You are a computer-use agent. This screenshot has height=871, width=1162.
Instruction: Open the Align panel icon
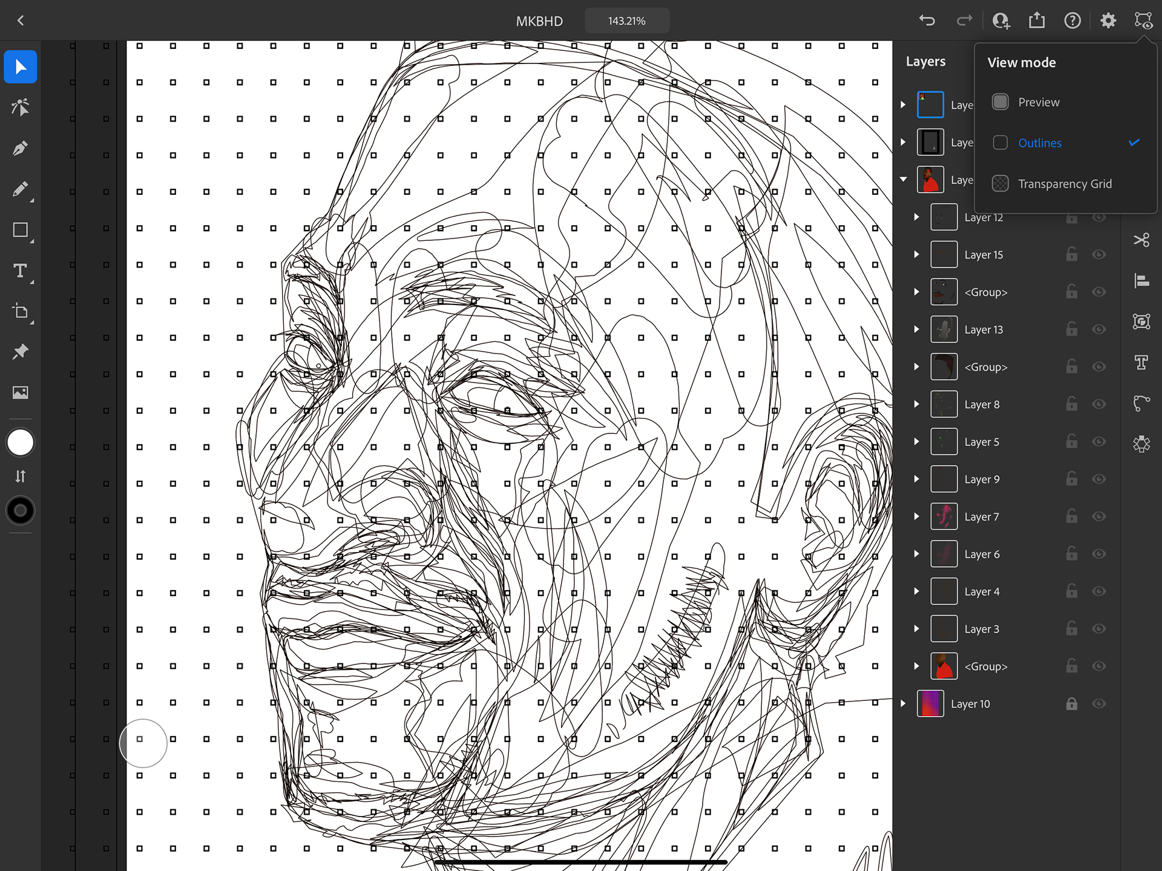point(1141,281)
